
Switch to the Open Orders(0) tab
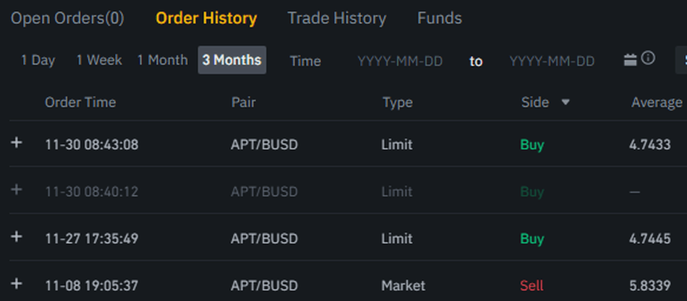(x=67, y=19)
